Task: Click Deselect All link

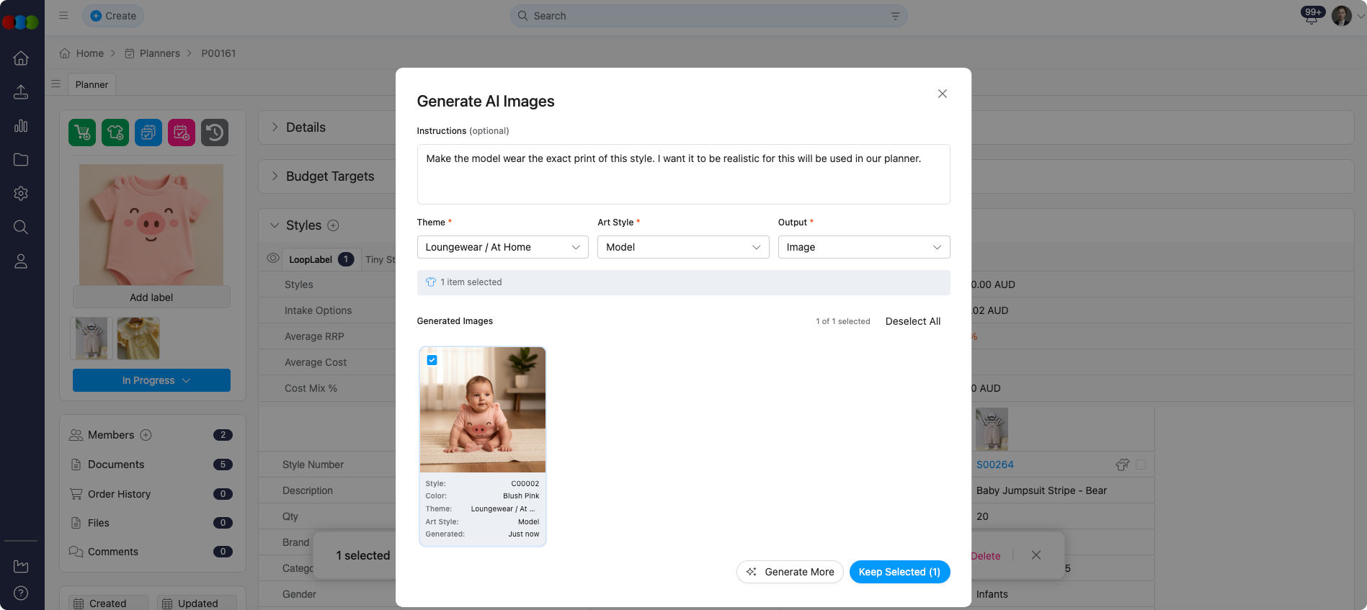Action: [x=912, y=321]
